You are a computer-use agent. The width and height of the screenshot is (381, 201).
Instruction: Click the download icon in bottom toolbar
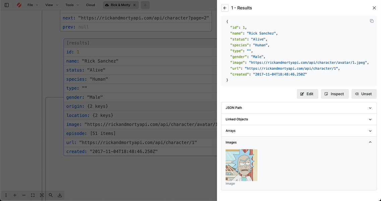click(60, 195)
